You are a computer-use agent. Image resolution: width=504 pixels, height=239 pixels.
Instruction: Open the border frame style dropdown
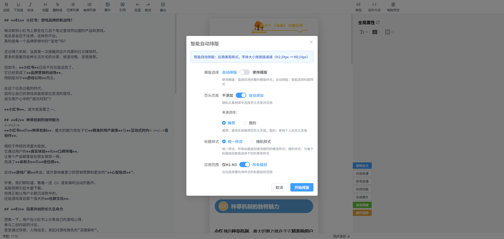tap(389, 32)
